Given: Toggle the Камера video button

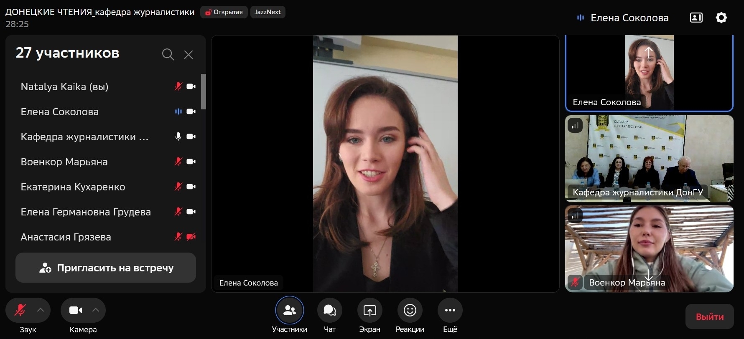Looking at the screenshot, I should click(75, 310).
